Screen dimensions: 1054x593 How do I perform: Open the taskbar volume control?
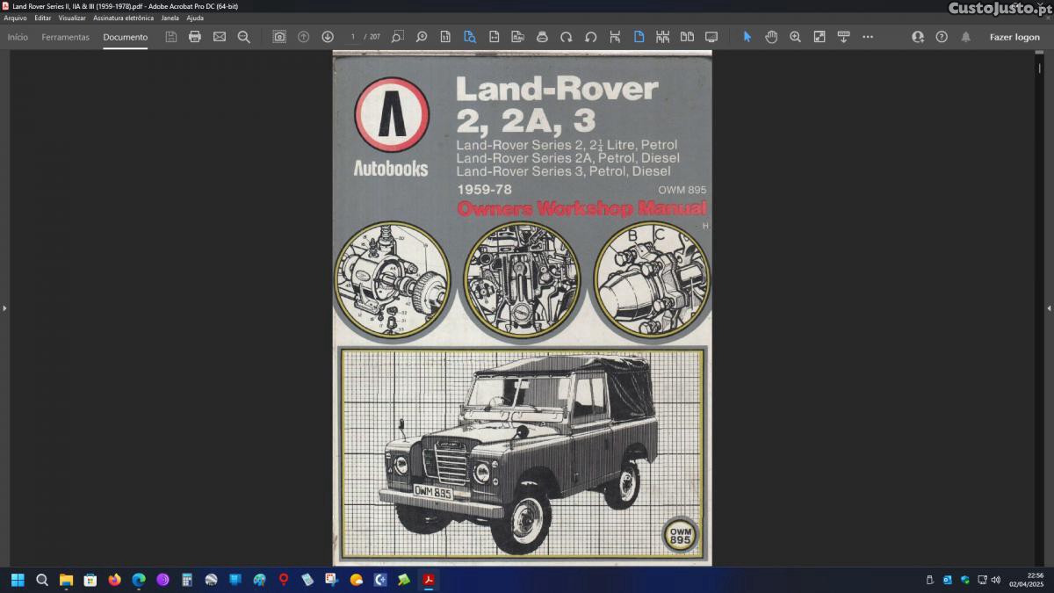pyautogui.click(x=995, y=580)
